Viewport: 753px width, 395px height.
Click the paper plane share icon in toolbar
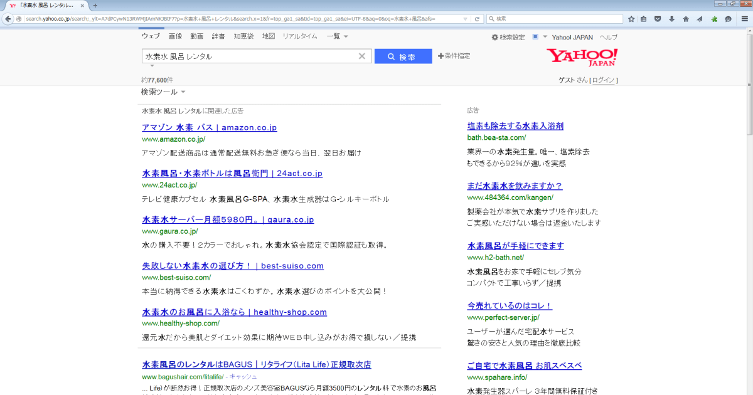pos(700,19)
